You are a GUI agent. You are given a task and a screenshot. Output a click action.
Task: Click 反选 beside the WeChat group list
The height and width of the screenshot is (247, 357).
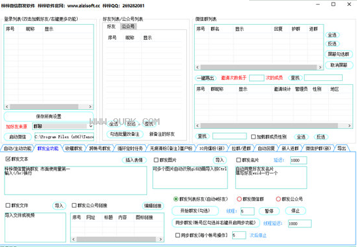[x=332, y=43]
